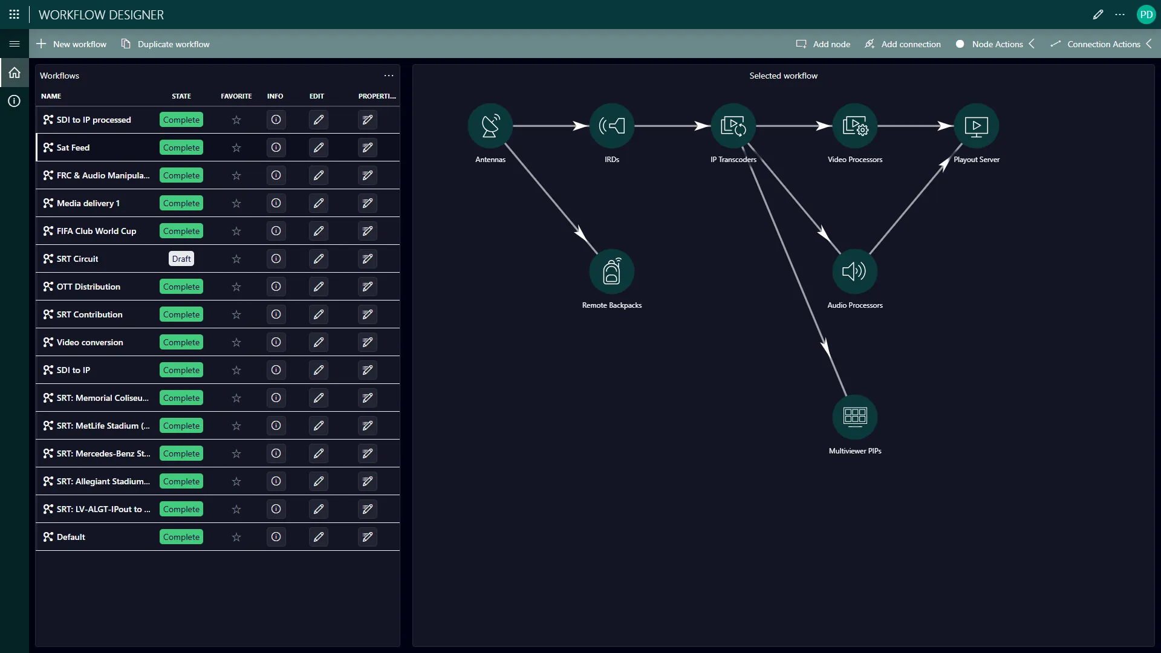Expand the Connection Actions menu
Image resolution: width=1161 pixels, height=653 pixels.
click(1101, 44)
